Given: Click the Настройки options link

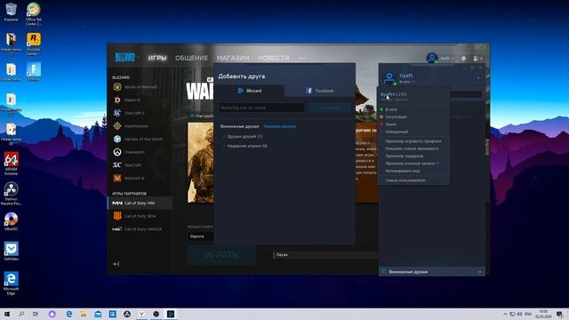Looking at the screenshot, I should pos(202,116).
